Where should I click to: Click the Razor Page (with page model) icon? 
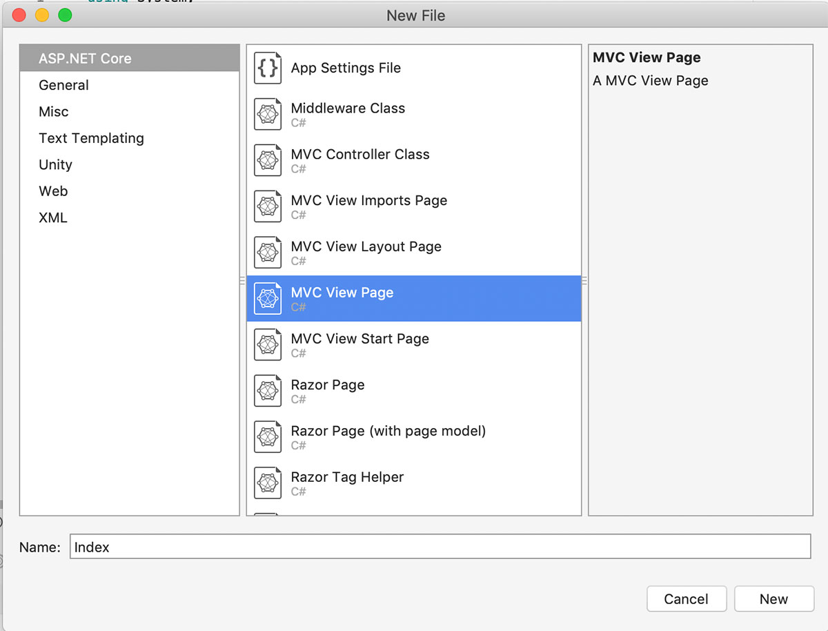(268, 438)
